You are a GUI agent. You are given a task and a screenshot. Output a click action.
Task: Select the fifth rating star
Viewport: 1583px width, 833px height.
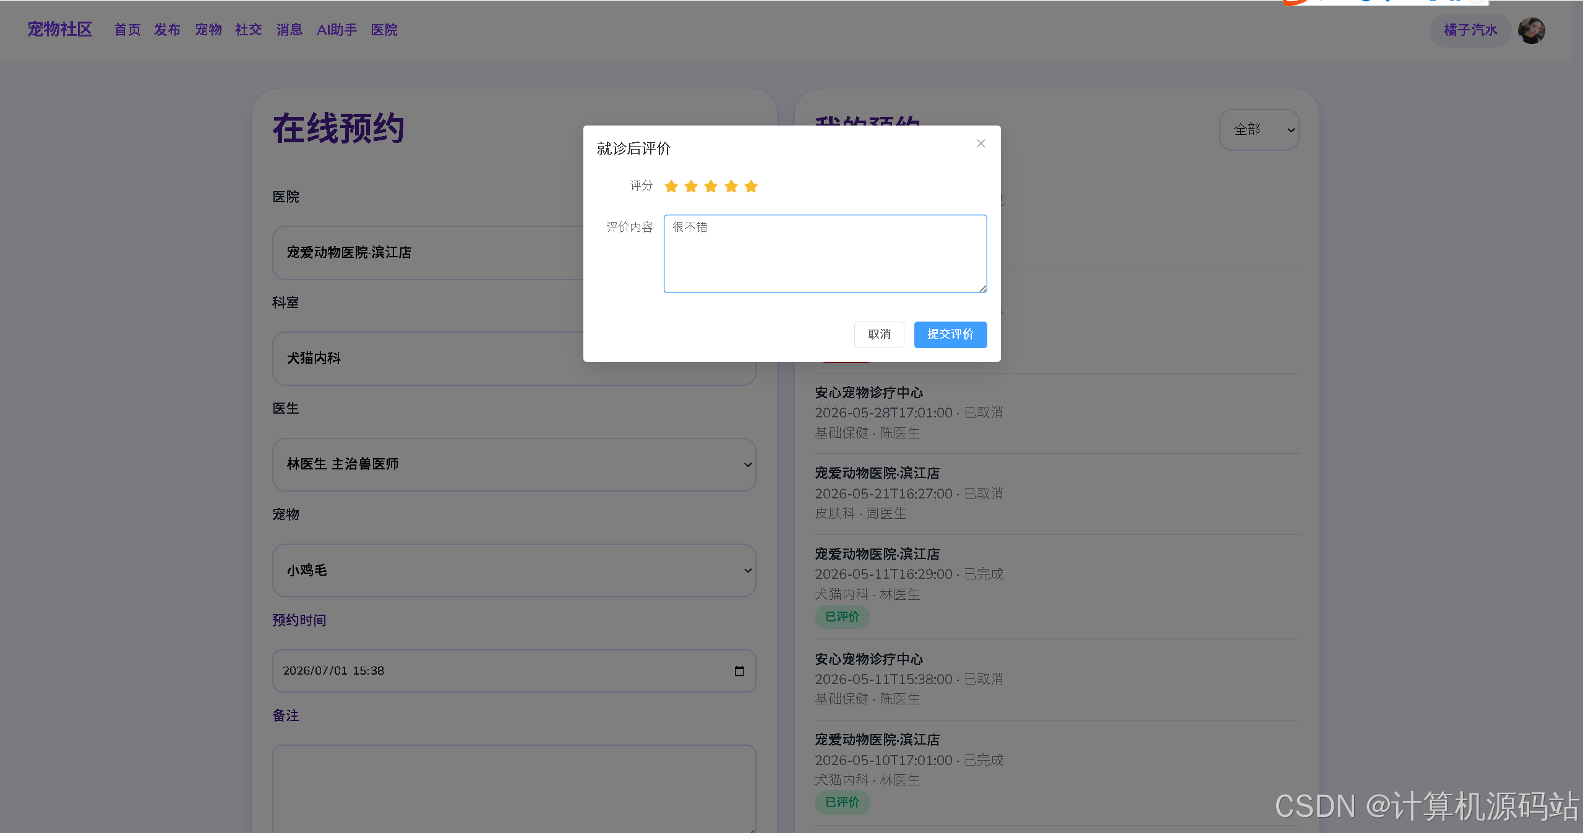tap(751, 186)
